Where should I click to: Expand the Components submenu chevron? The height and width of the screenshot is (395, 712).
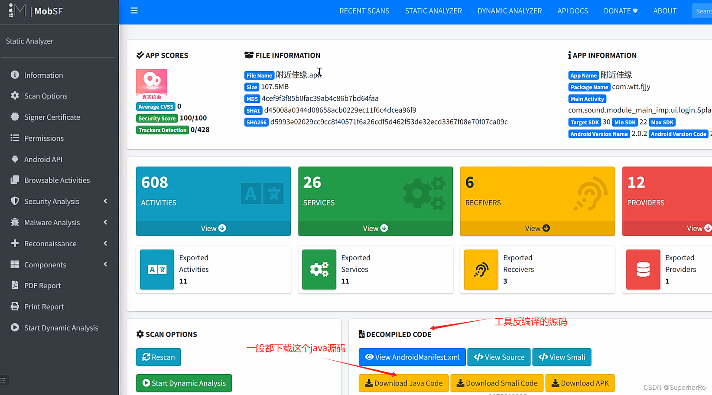tap(105, 264)
